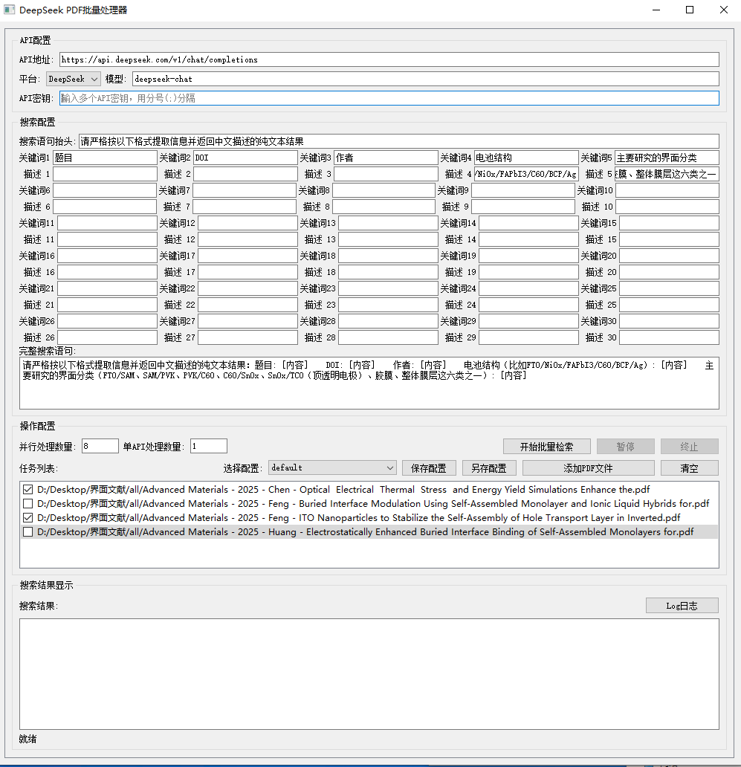
Task: Click the 单API处理数量 input box
Action: (x=208, y=446)
